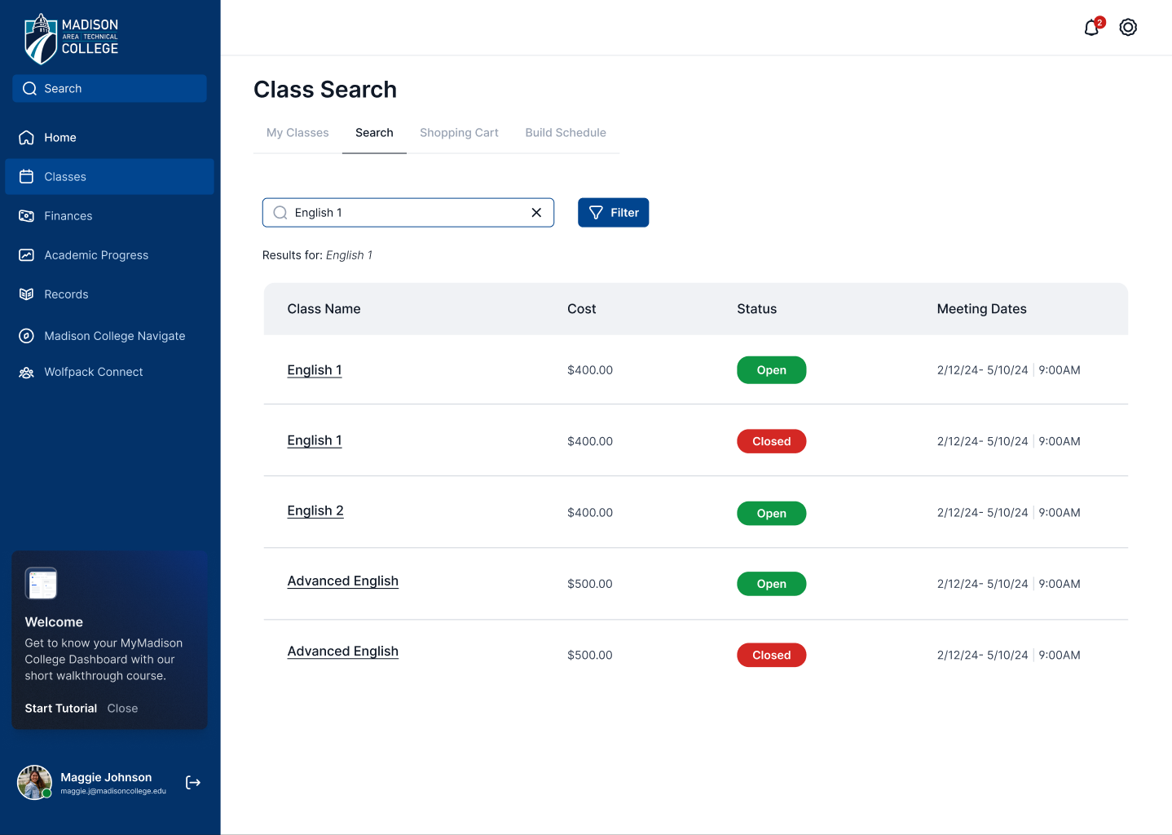Click the Madison College Navigate compass icon
The image size is (1172, 835).
pyautogui.click(x=27, y=336)
